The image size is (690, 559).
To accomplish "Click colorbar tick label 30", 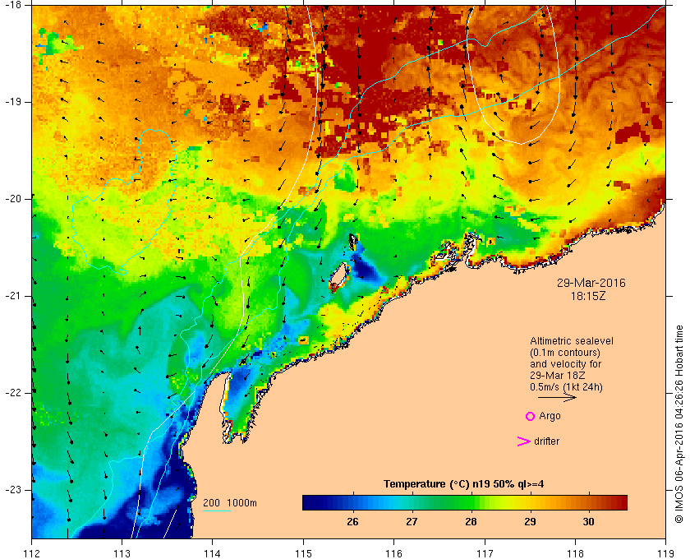I will pyautogui.click(x=588, y=522).
